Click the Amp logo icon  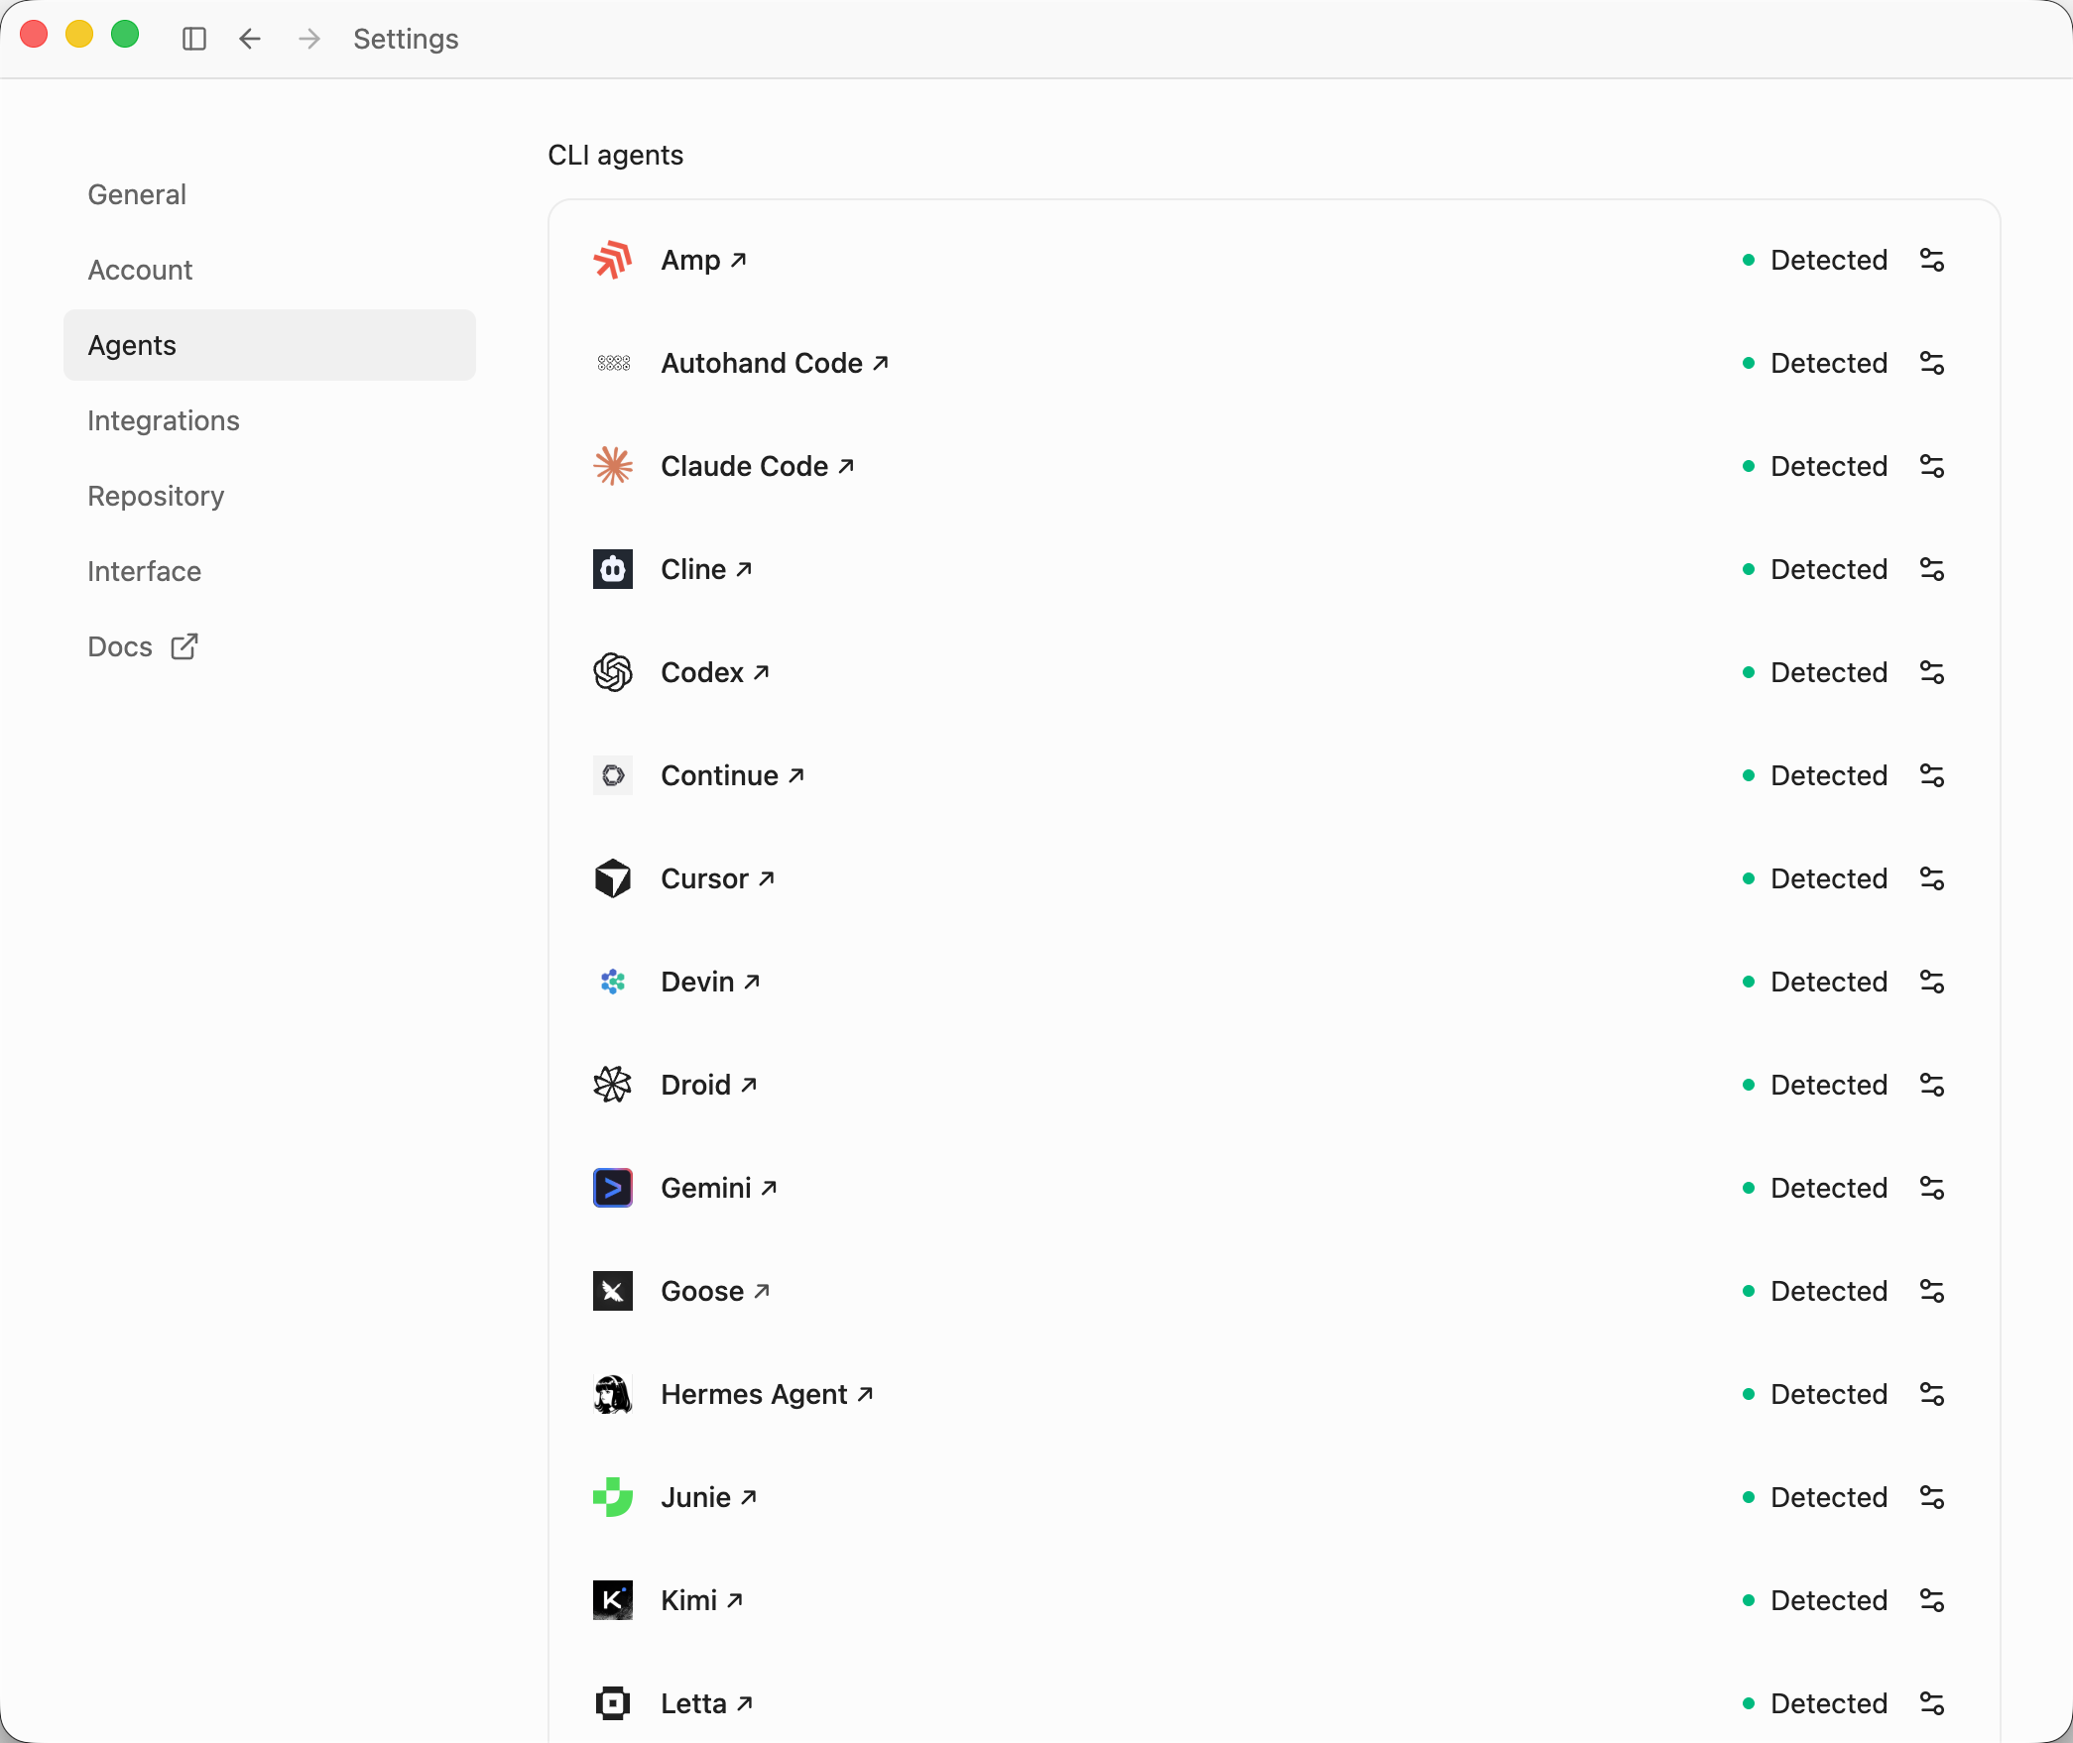613,260
